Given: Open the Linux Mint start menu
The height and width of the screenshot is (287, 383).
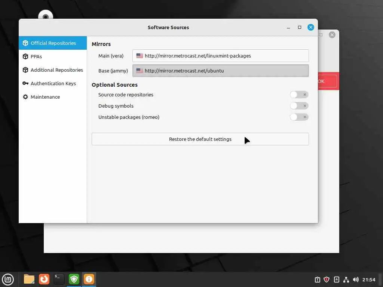Looking at the screenshot, I should (8, 279).
